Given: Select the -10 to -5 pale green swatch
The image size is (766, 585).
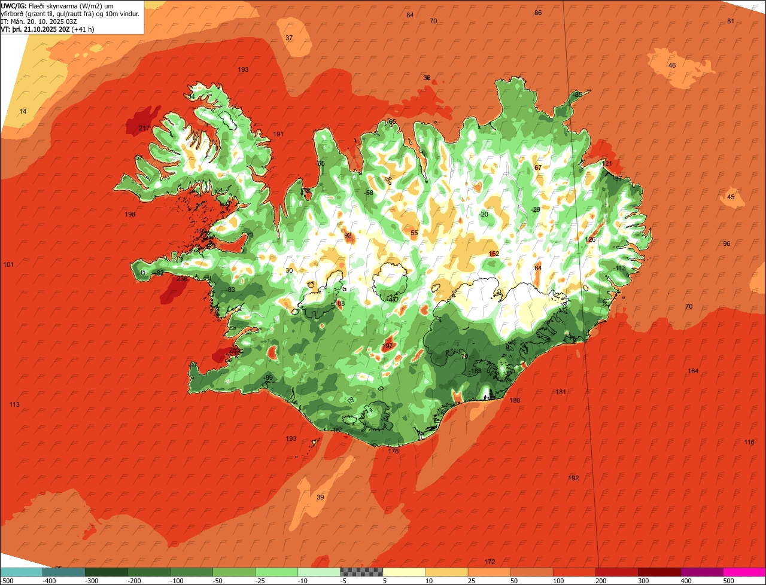Looking at the screenshot, I should (318, 572).
